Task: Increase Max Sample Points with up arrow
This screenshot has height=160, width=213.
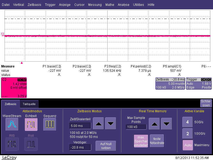Action: 154,123
